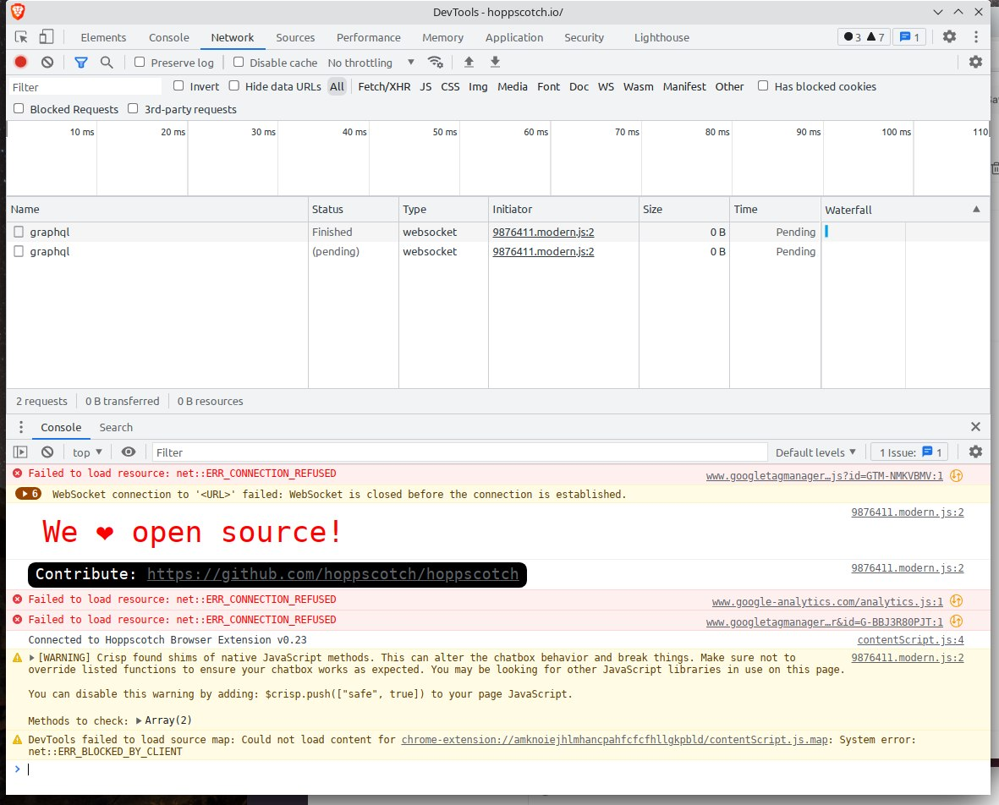999x805 pixels.
Task: Switch to the Sources tab
Action: [x=295, y=37]
